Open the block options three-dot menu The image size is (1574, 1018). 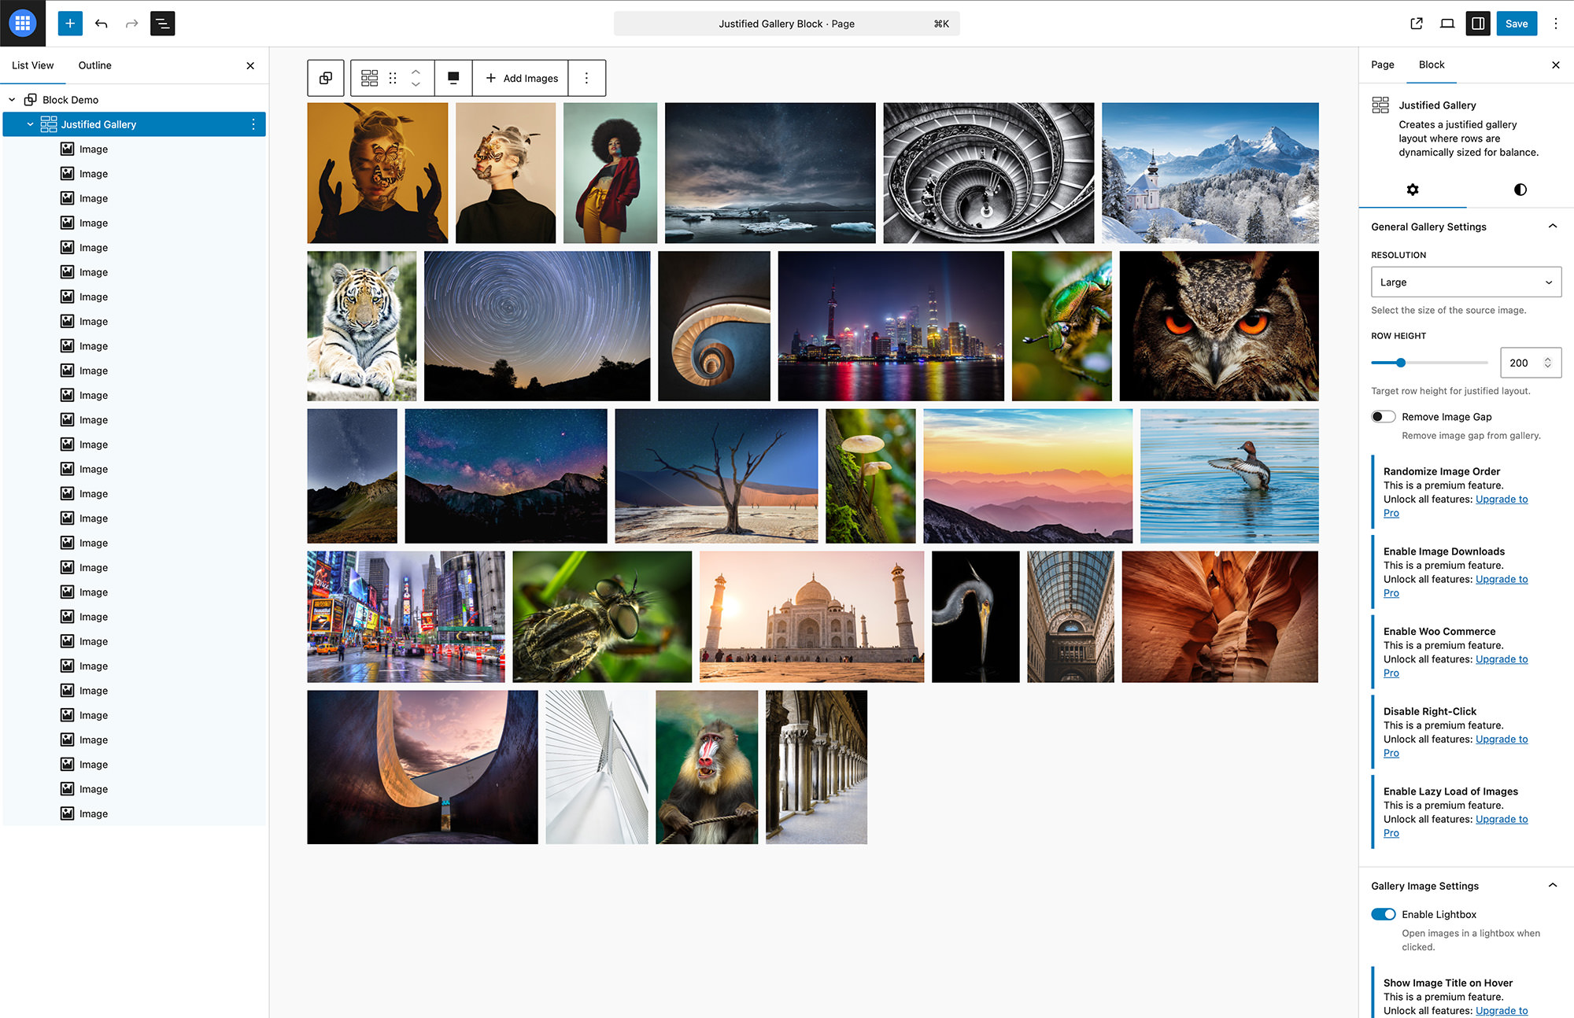pyautogui.click(x=586, y=78)
